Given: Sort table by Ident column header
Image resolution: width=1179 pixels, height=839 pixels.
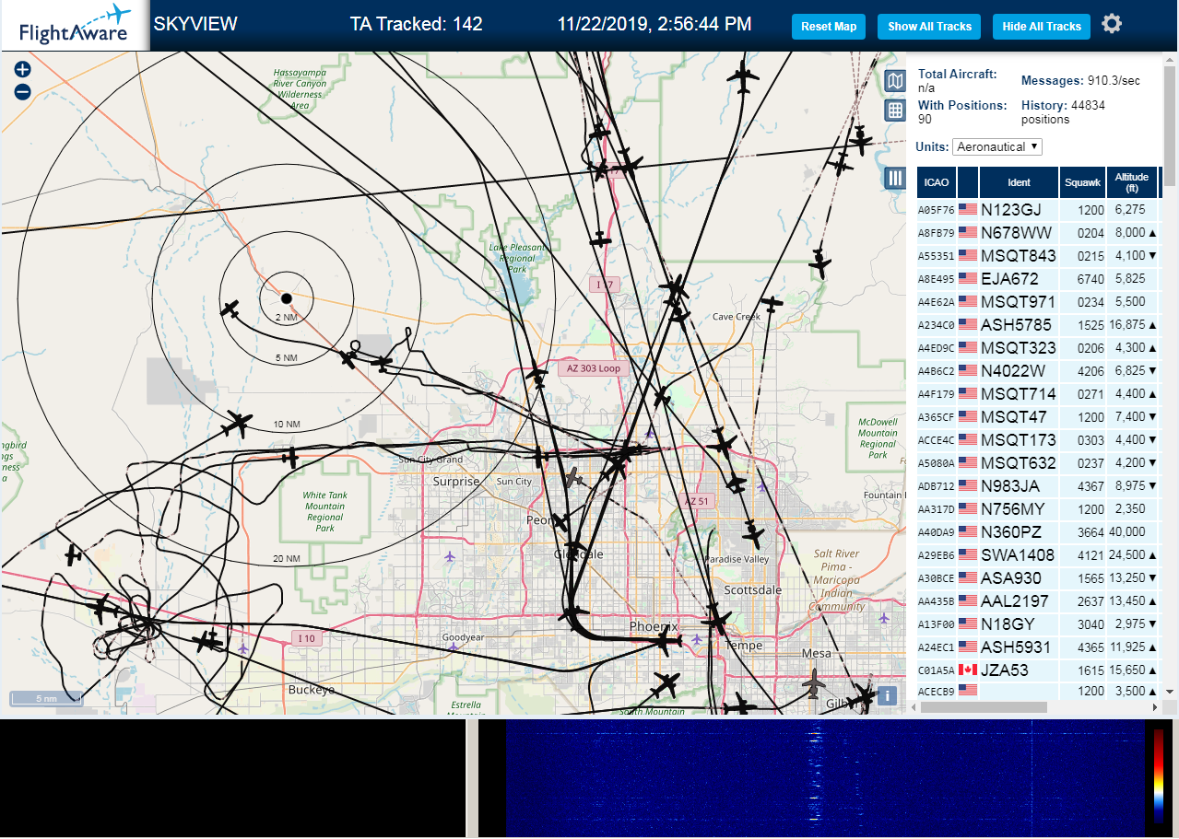Looking at the screenshot, I should (1019, 182).
